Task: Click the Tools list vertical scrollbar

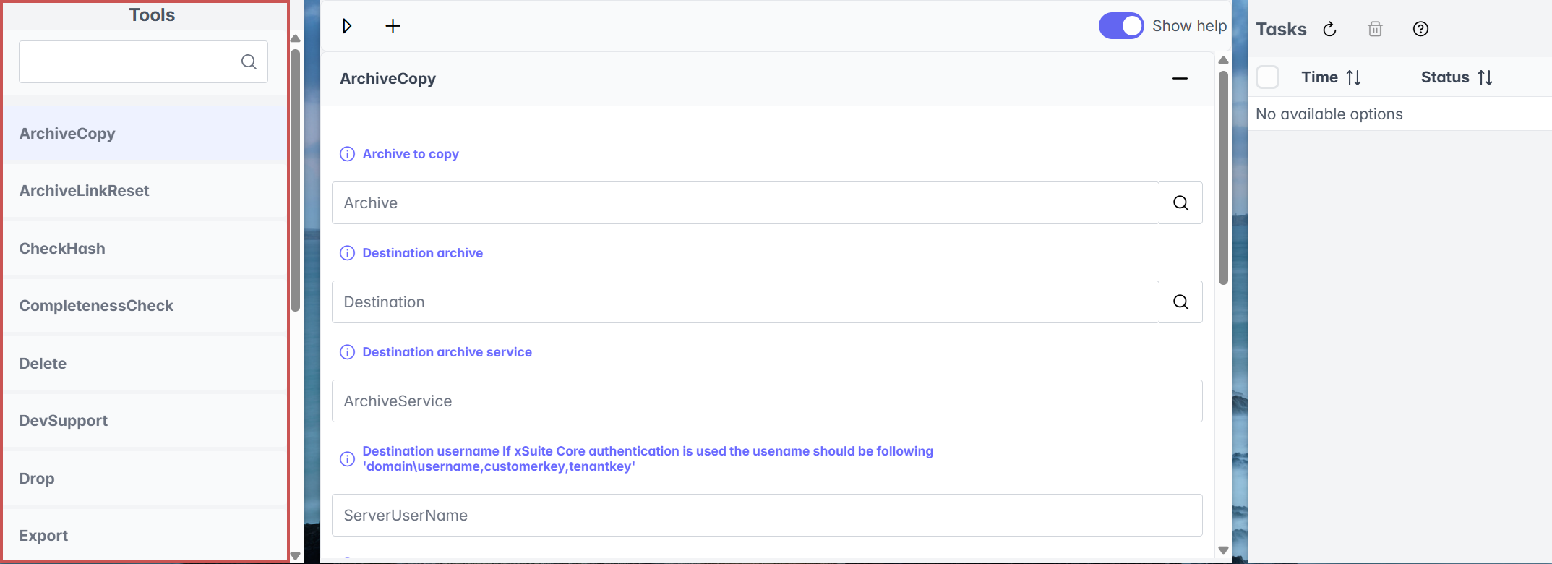Action: click(x=295, y=181)
